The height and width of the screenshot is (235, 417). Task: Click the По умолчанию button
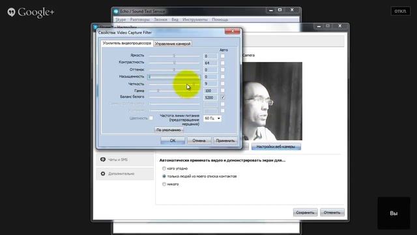169,130
